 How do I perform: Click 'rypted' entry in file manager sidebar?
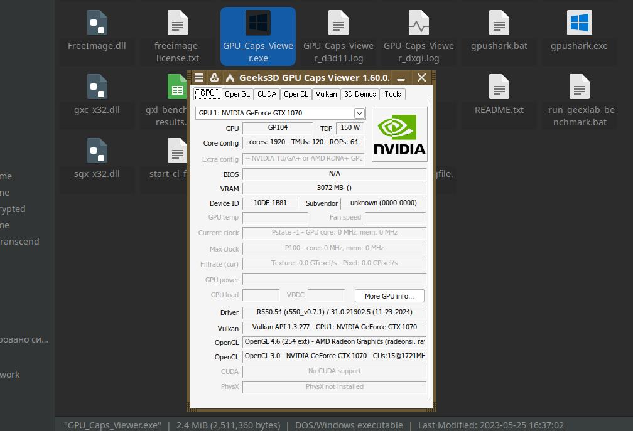coord(13,209)
